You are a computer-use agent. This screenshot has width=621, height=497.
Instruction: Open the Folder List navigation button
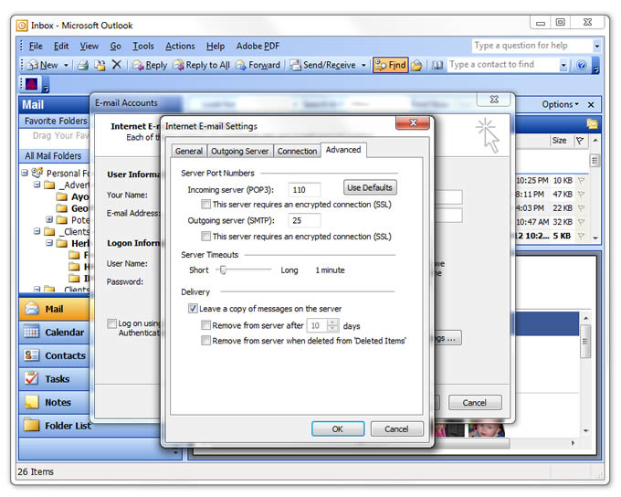(54, 426)
